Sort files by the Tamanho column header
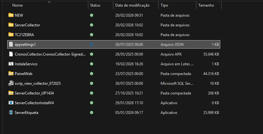Screen dimensions: 263x134 206,5
